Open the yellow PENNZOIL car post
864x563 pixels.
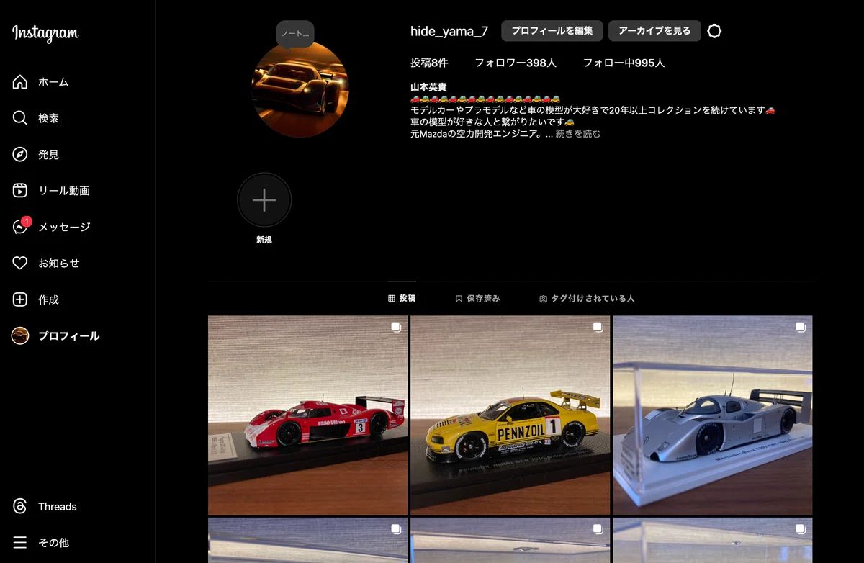tap(510, 415)
